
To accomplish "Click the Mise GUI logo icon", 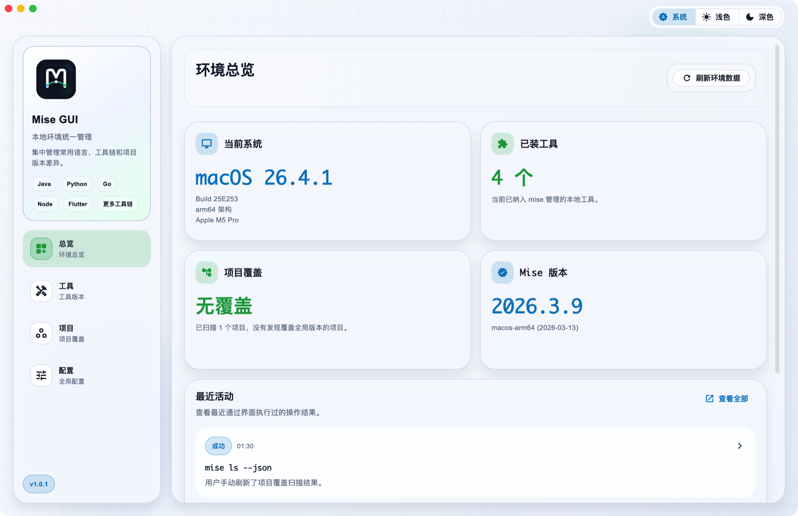I will coord(56,79).
